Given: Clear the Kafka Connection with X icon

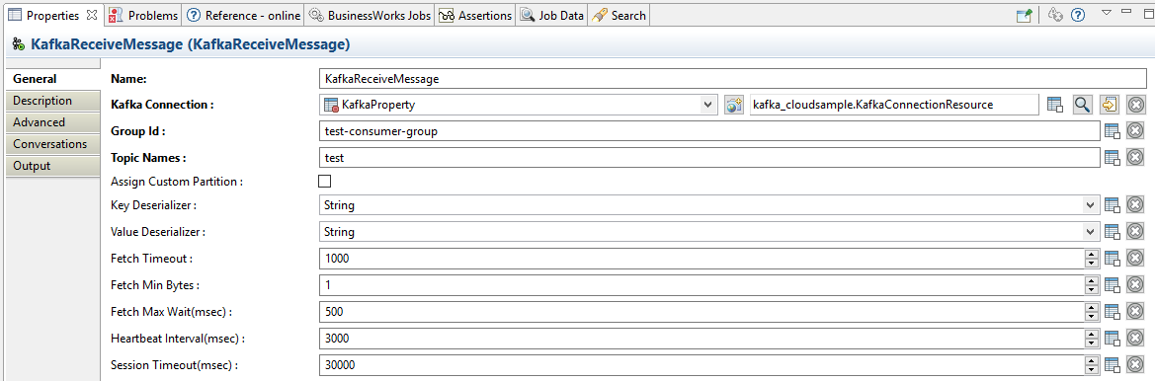Looking at the screenshot, I should click(x=1136, y=106).
